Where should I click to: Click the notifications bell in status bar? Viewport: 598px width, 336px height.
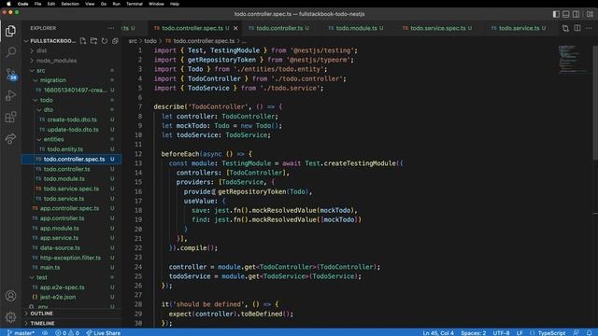tap(590, 332)
